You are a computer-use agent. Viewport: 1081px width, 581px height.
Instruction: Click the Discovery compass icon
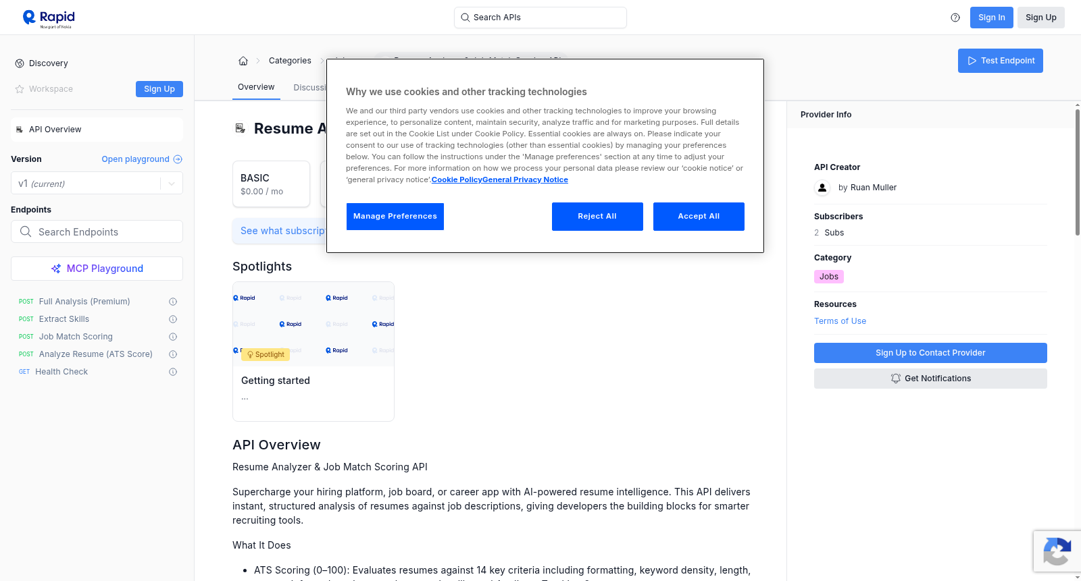[20, 63]
